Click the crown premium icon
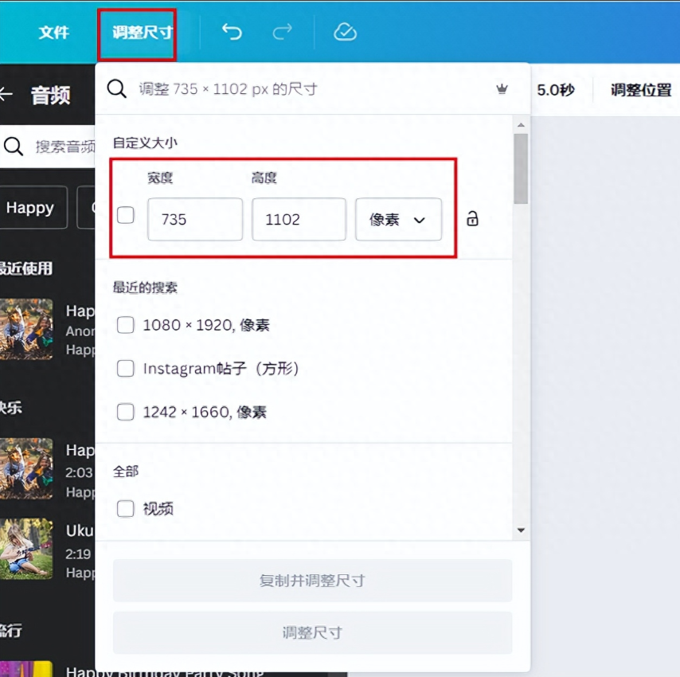 pos(502,89)
